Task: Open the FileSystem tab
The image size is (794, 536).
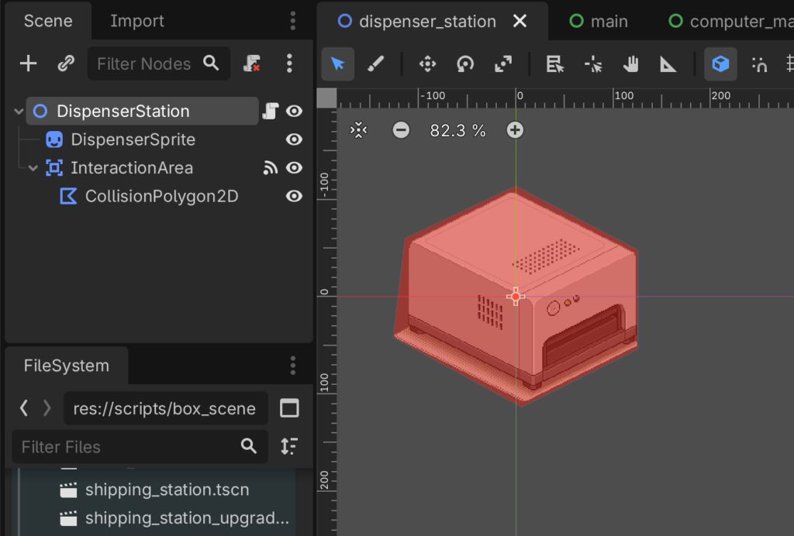Action: [67, 366]
